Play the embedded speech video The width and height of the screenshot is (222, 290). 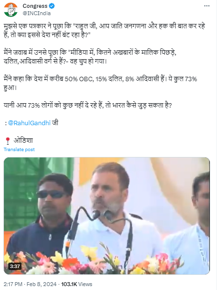coord(107,216)
